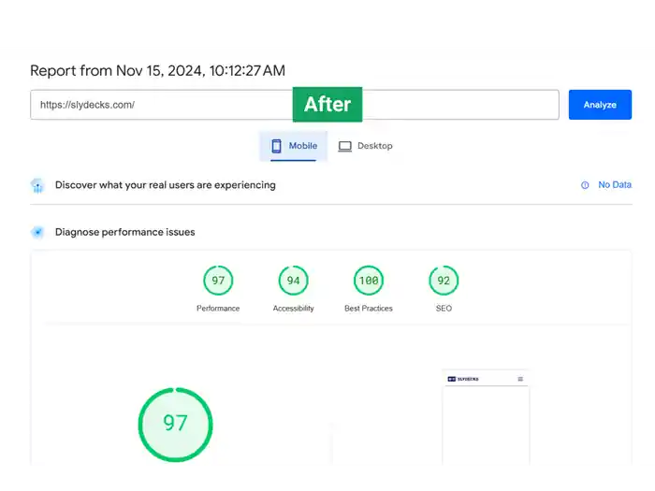The width and height of the screenshot is (655, 491).
Task: Click the 'Discover what your real users are experiencing' heading
Action: (x=166, y=185)
